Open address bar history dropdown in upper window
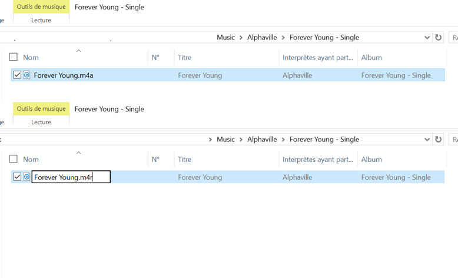 427,38
